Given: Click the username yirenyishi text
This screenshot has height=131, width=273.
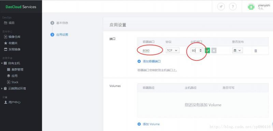Looking at the screenshot, I should click(264, 5).
